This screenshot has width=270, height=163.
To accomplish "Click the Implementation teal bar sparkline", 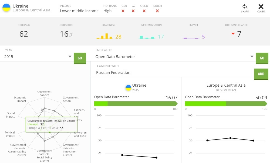I will 147,37.
